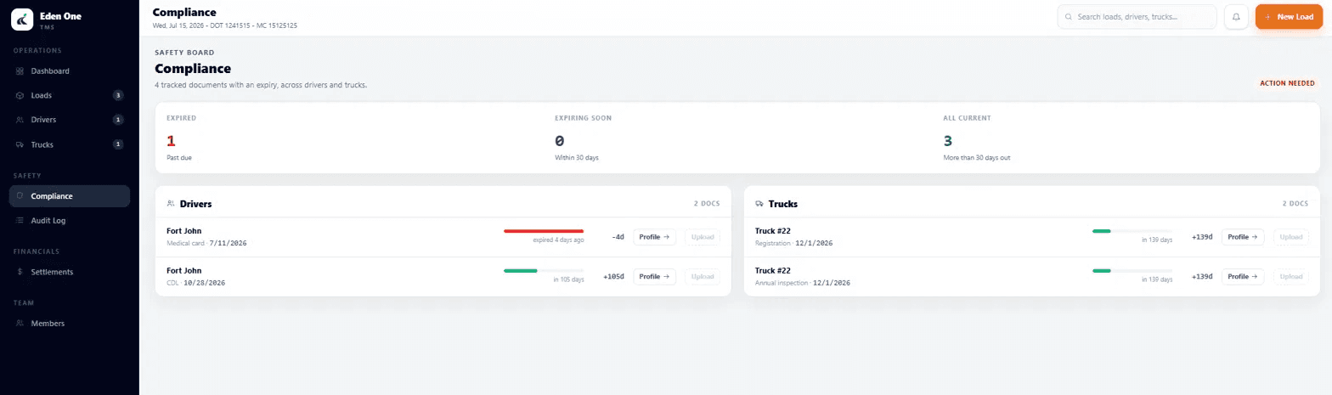Click the Audit Log list icon
The image size is (1332, 395).
20,221
